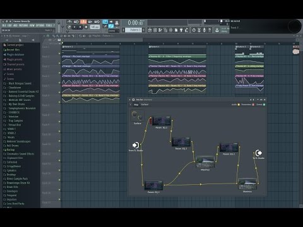Toggle the loop recording icon
The image size is (303, 227).
97,21
